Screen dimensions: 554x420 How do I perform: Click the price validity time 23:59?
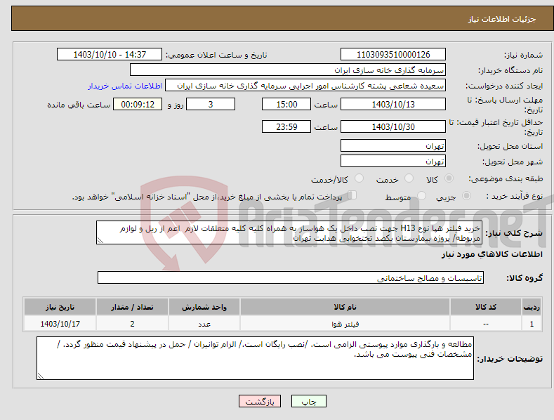tap(286, 126)
